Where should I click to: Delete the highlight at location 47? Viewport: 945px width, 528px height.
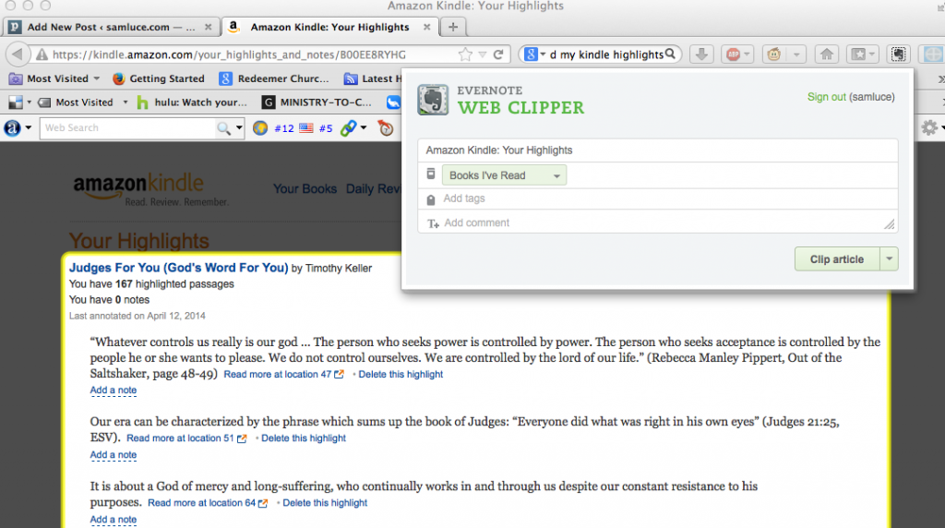(x=401, y=374)
